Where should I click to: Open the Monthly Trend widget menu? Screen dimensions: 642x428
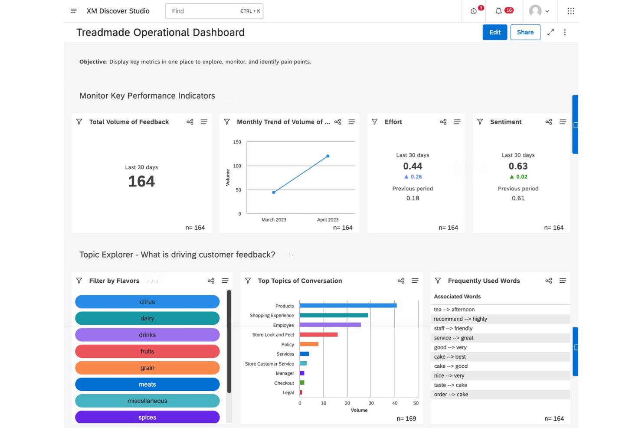[x=352, y=122]
